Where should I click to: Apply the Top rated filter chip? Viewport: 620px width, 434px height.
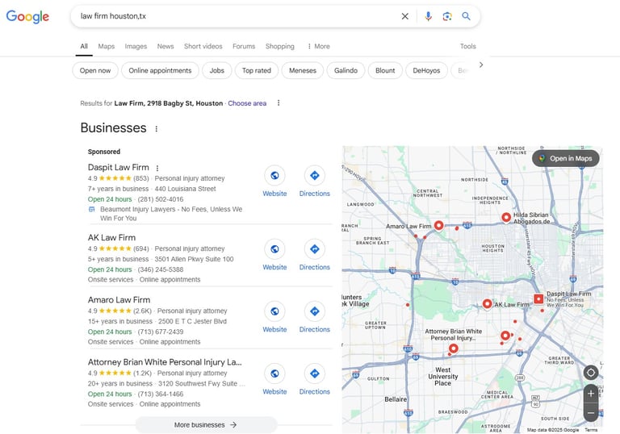click(x=257, y=70)
